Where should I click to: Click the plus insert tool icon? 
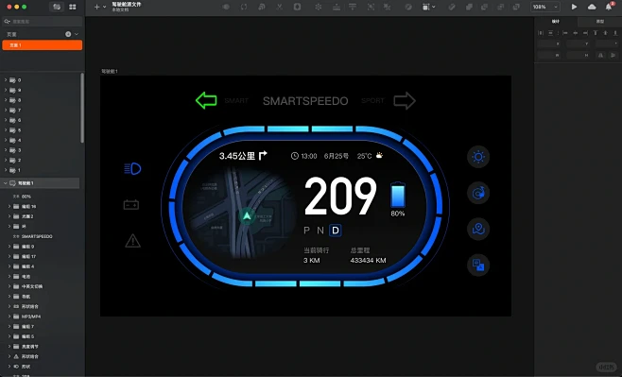pyautogui.click(x=96, y=7)
